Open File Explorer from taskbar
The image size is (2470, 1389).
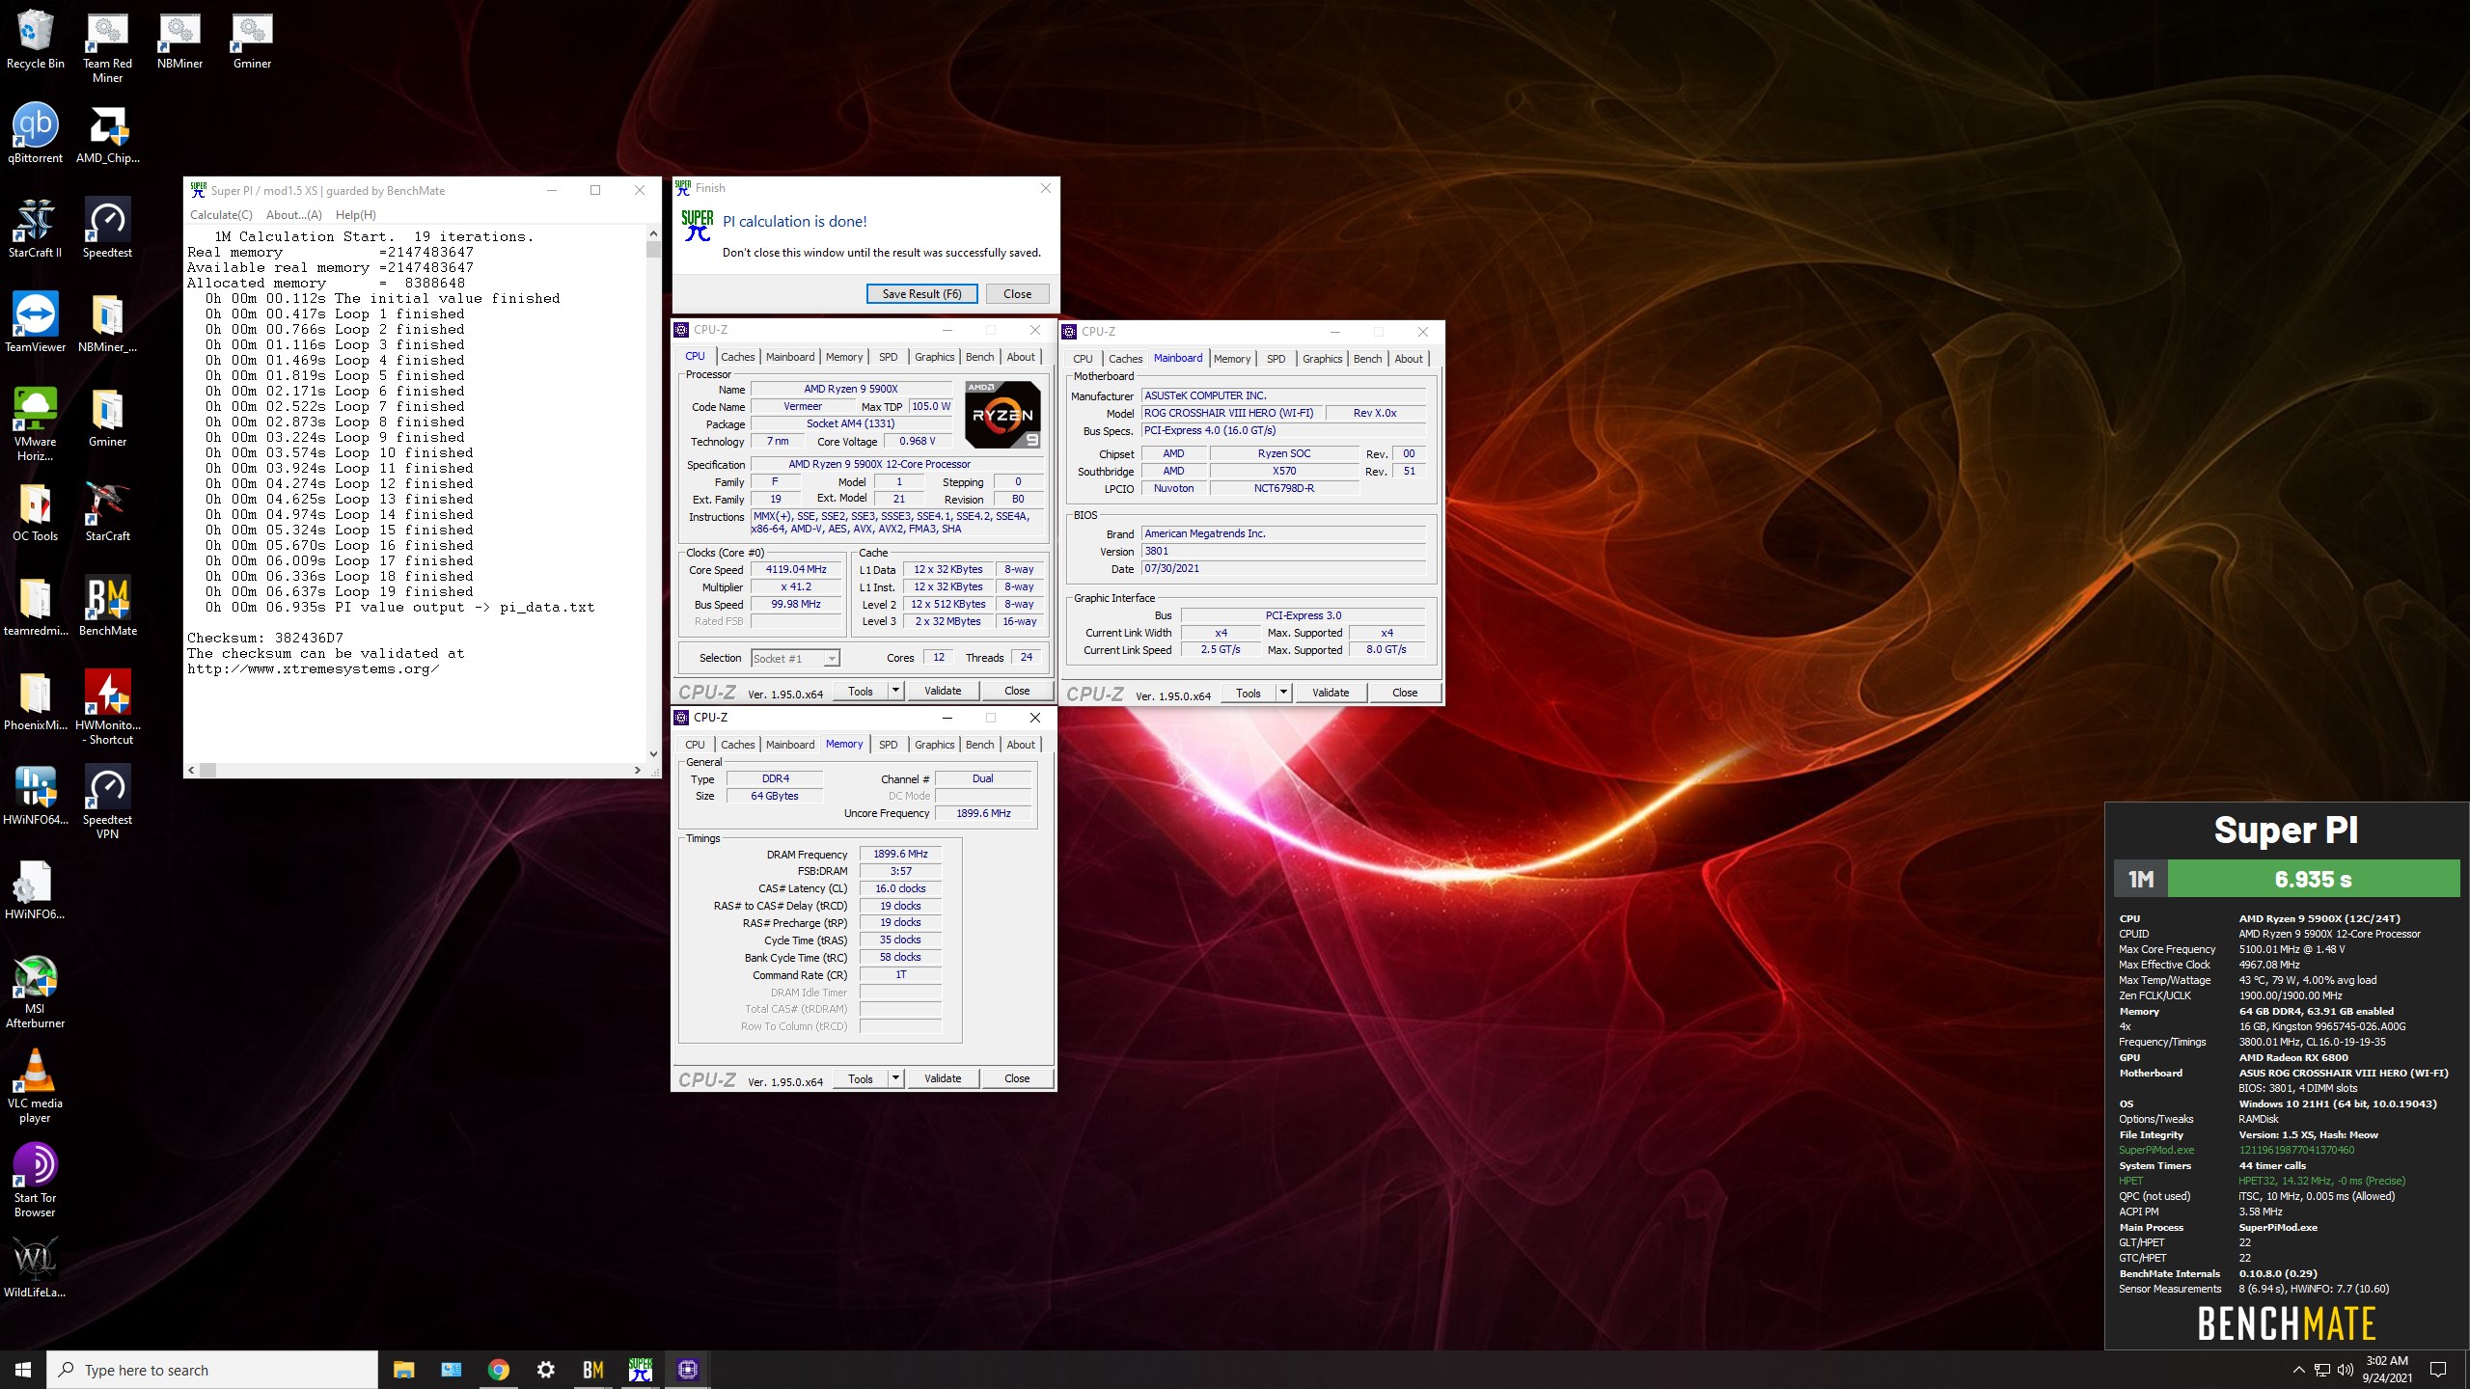[403, 1370]
